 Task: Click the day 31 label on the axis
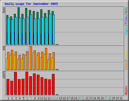point(121,98)
